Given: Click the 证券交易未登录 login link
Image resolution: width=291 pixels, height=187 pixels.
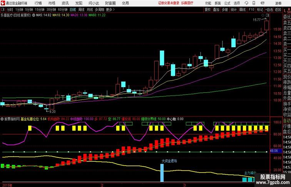Looking at the screenshot, I should point(169,3).
